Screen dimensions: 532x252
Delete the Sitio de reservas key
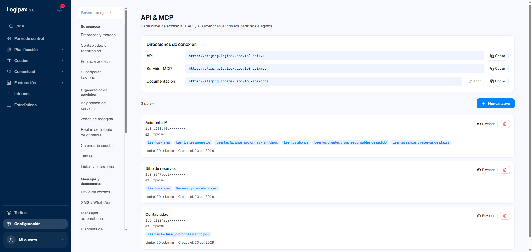[505, 170]
